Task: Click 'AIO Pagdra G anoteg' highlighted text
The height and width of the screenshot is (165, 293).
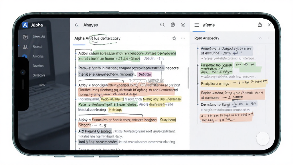Action: coord(95,131)
